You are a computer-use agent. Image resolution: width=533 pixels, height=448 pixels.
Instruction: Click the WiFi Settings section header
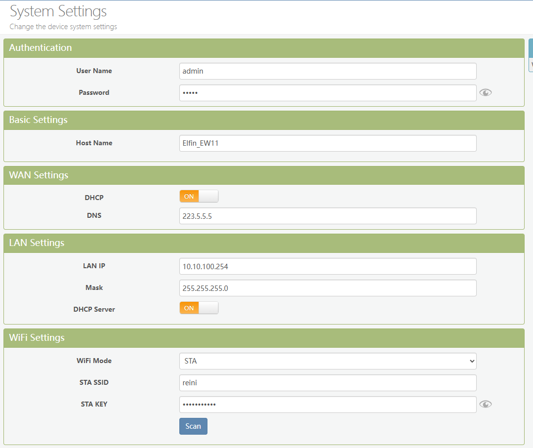(37, 338)
